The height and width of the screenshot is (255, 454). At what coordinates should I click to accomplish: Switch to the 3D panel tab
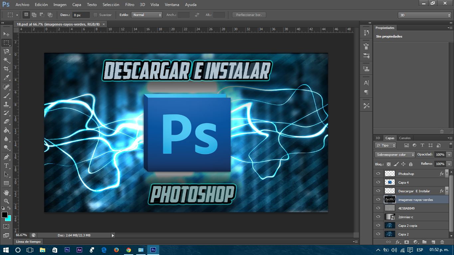click(378, 138)
